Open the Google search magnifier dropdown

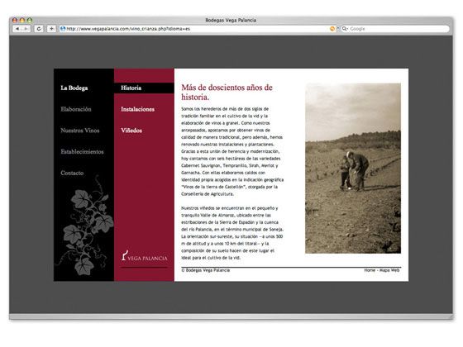(345, 29)
